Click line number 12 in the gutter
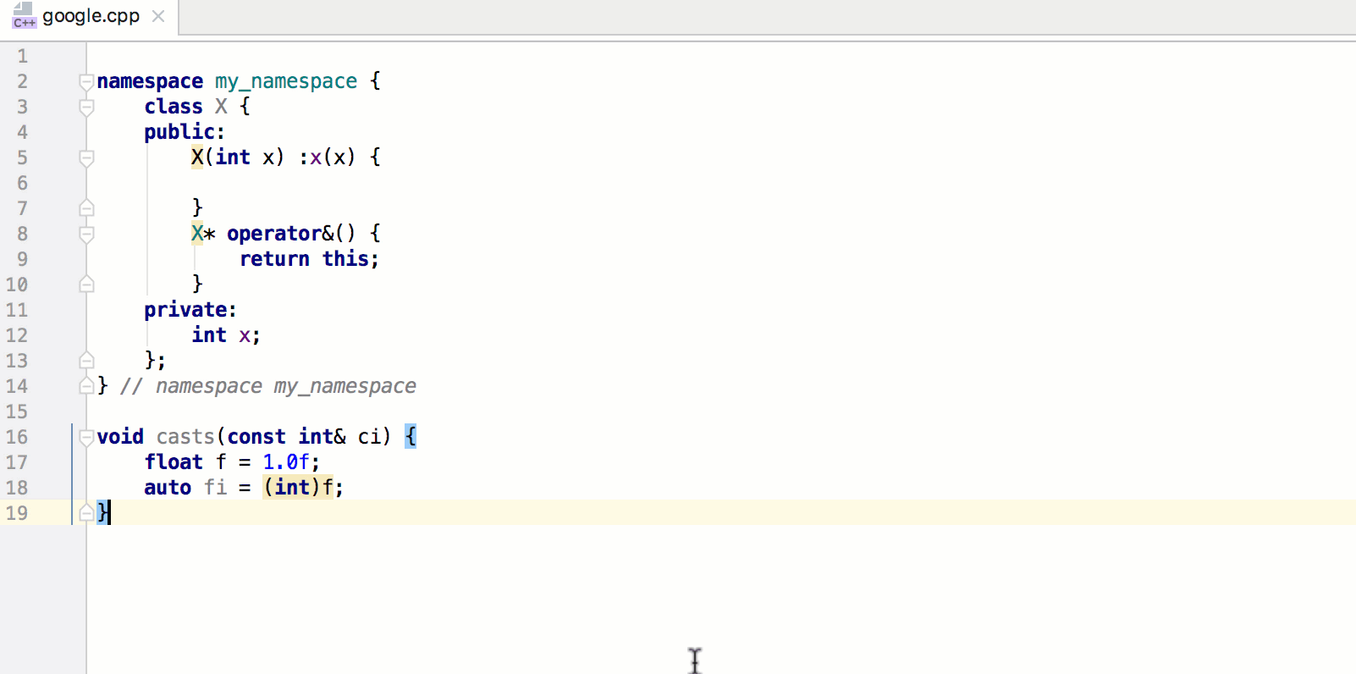This screenshot has width=1356, height=674. pos(17,335)
